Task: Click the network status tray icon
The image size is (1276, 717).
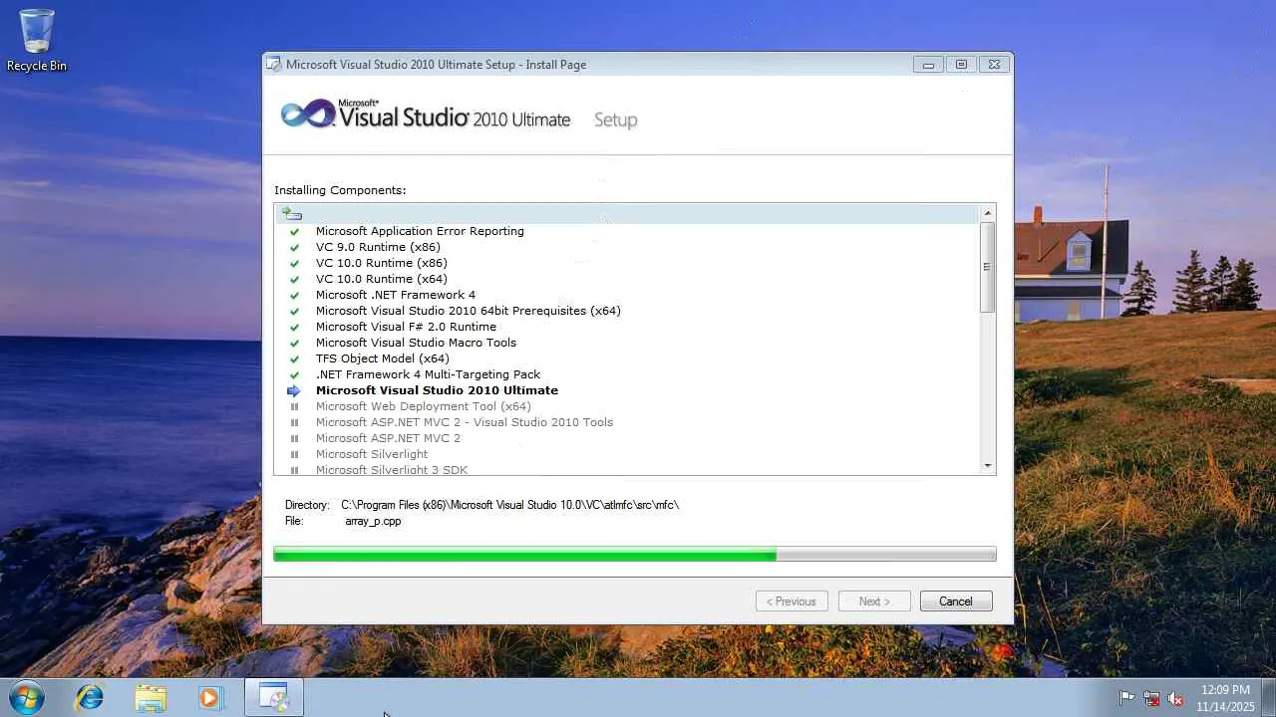Action: [1151, 698]
